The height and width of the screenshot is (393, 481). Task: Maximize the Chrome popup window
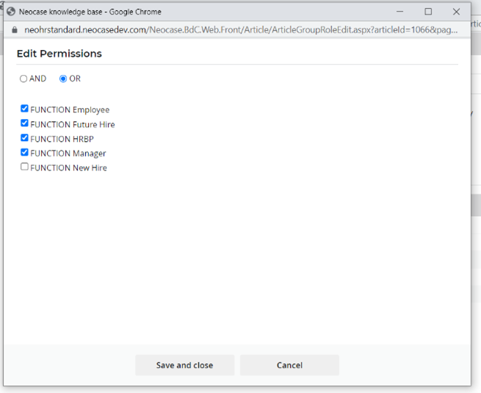point(428,12)
